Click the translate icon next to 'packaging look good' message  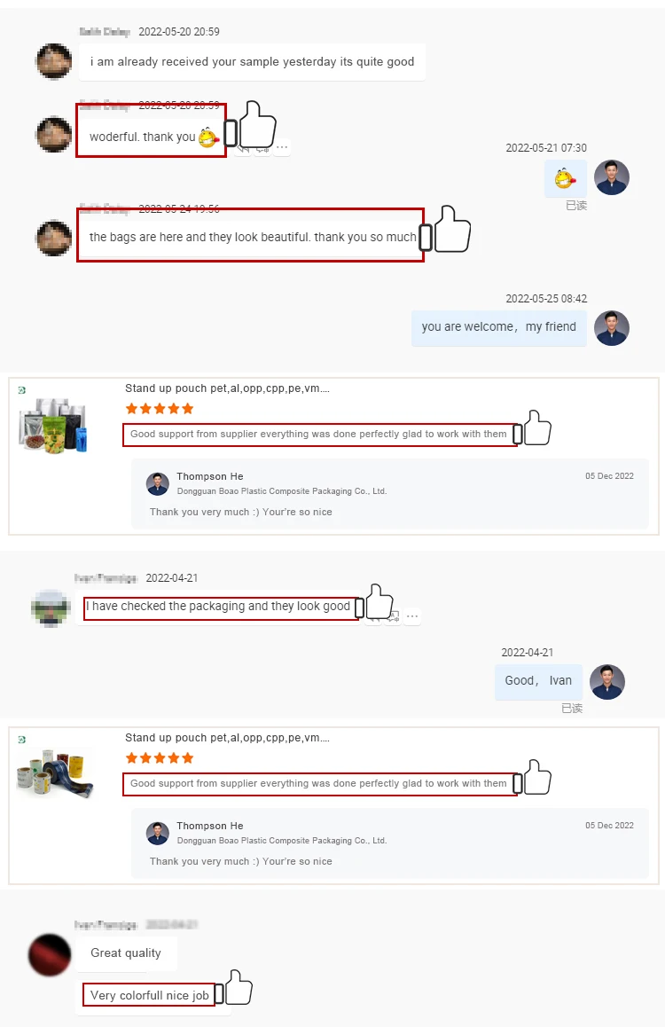[393, 616]
